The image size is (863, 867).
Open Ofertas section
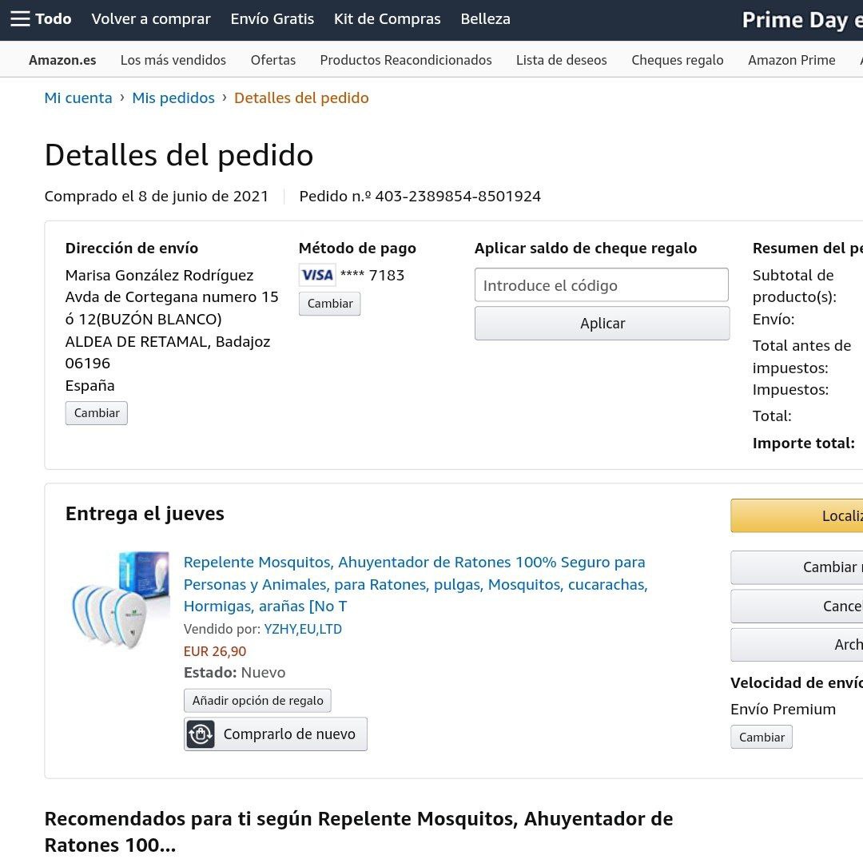pos(273,60)
